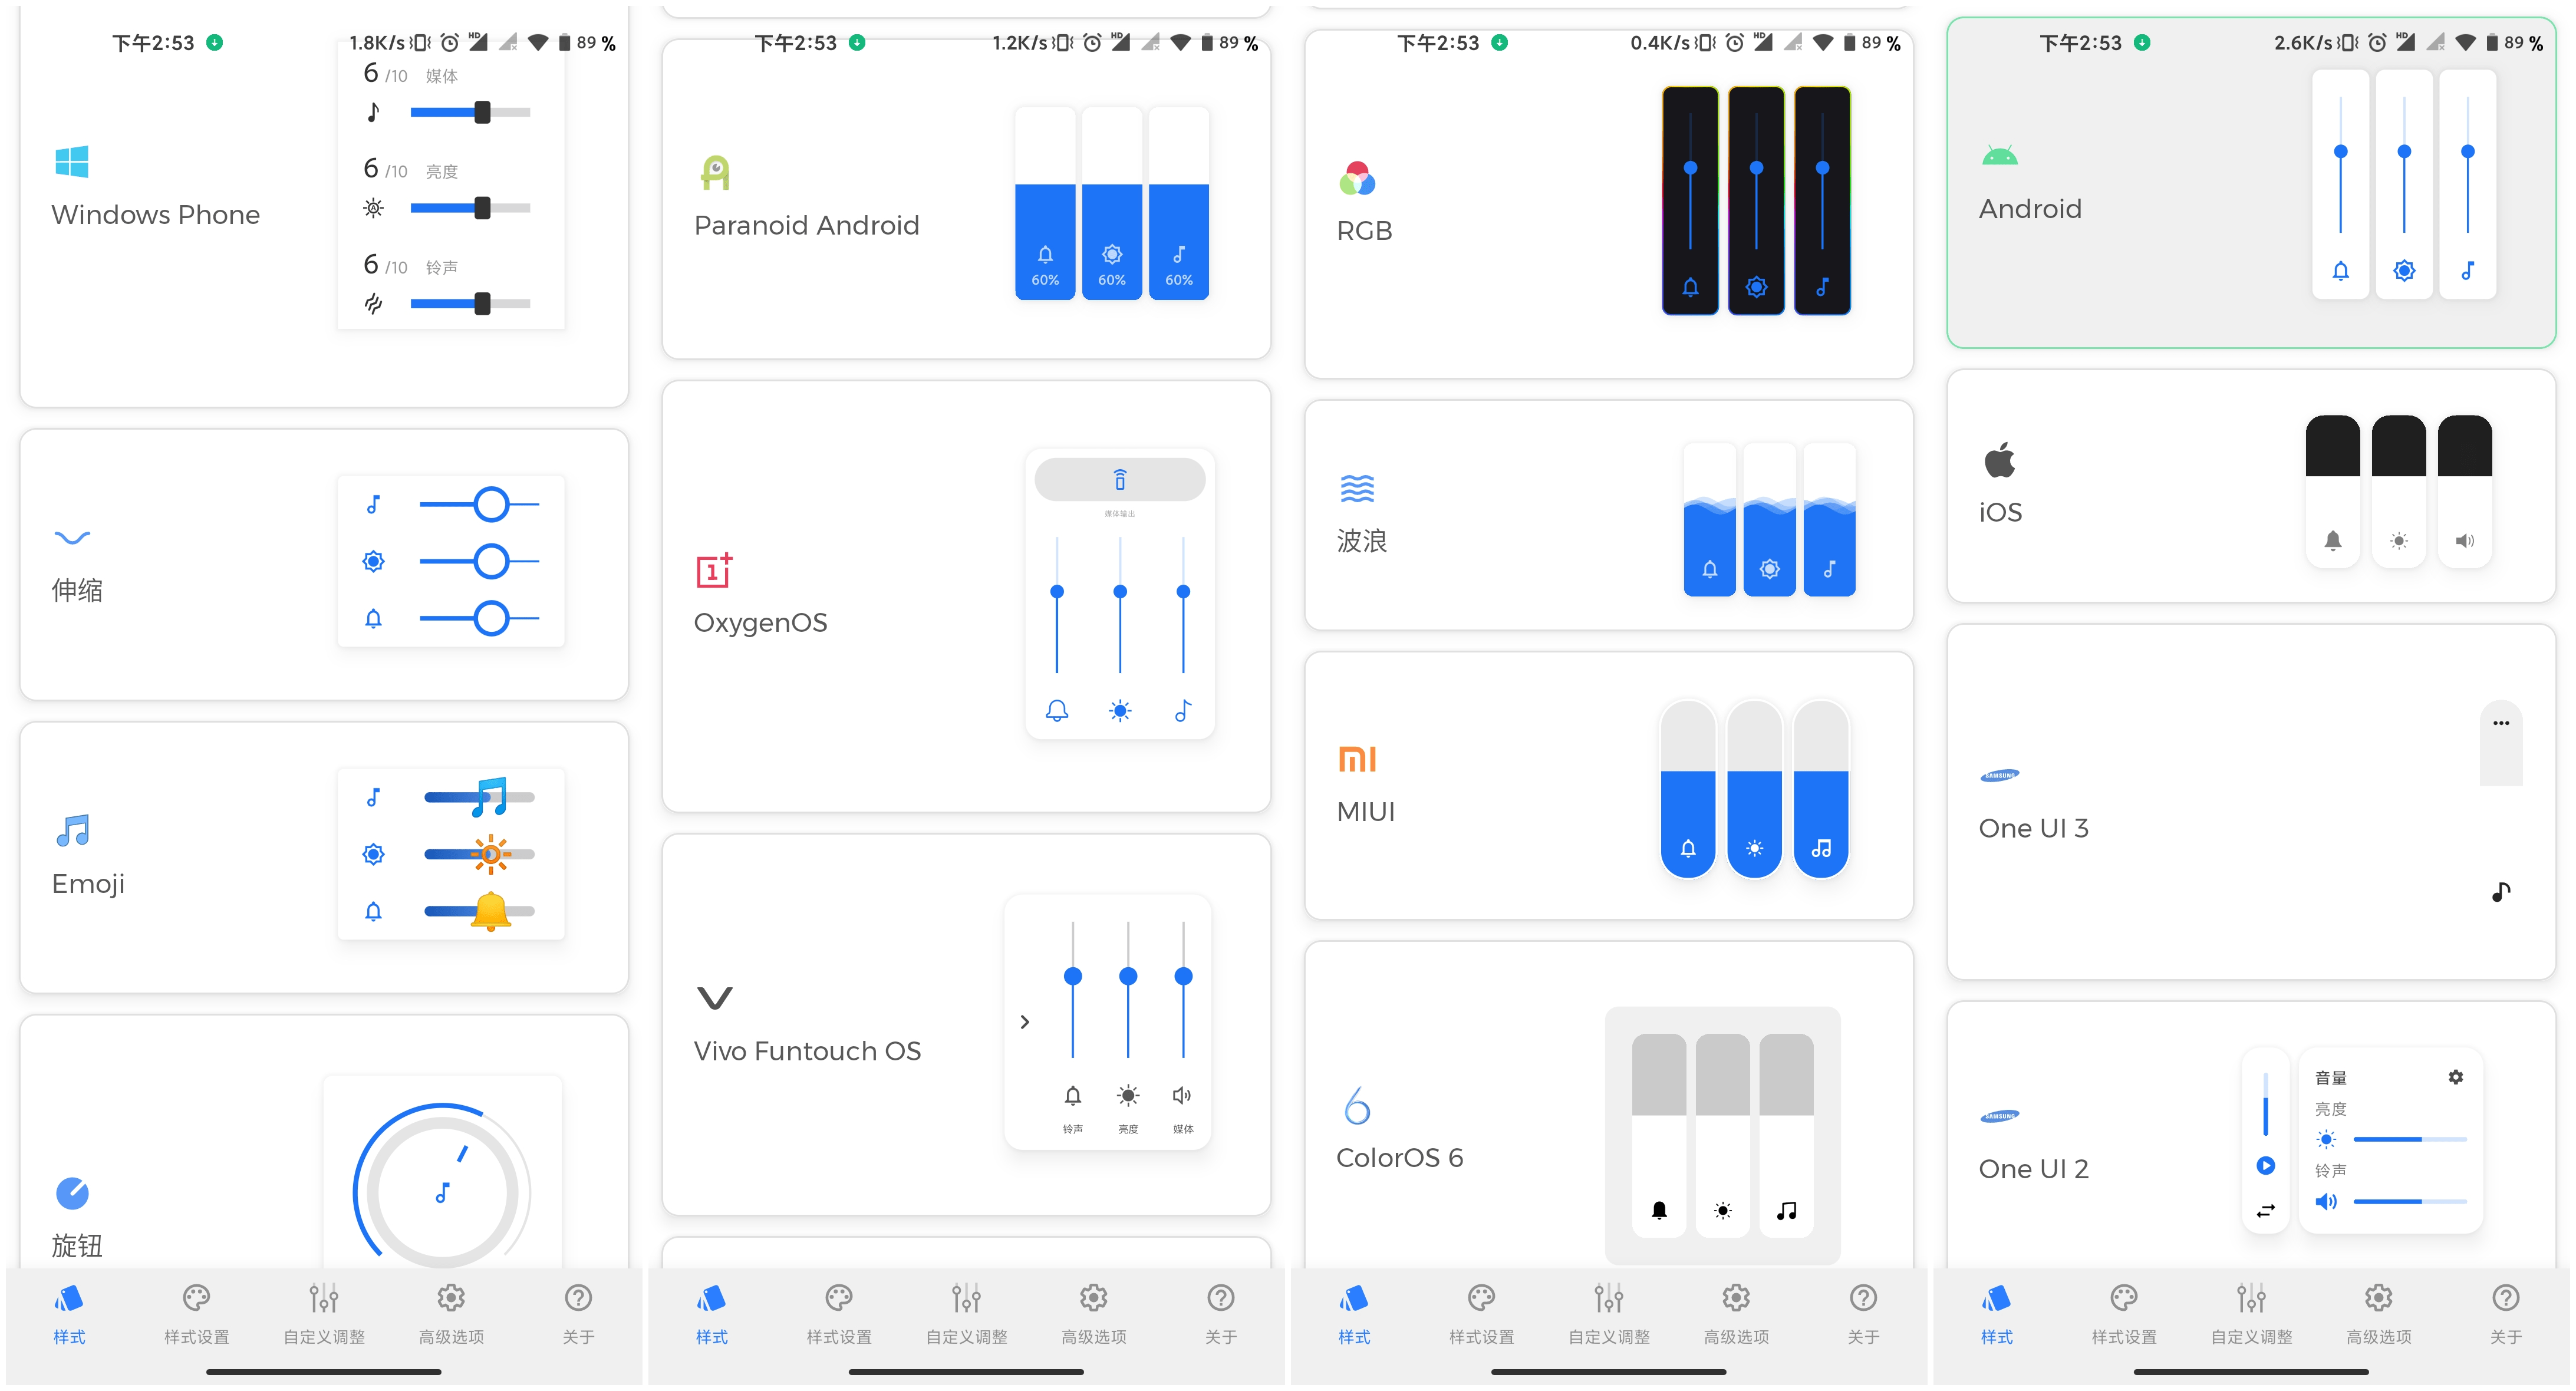2576x1391 pixels.
Task: Open 关于 tab on the Paranoid Android screen
Action: click(1221, 1315)
